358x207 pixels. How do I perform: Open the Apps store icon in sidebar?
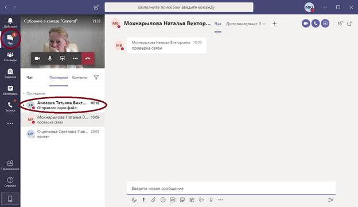(10, 165)
